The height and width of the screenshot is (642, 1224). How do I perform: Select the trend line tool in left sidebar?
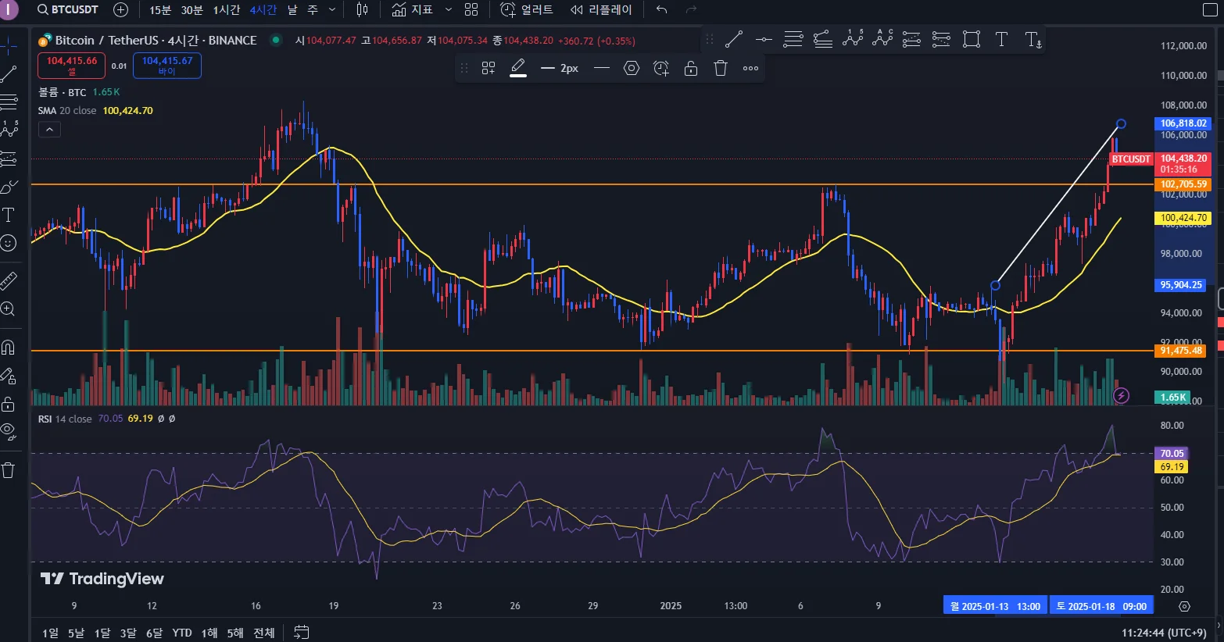click(x=9, y=74)
